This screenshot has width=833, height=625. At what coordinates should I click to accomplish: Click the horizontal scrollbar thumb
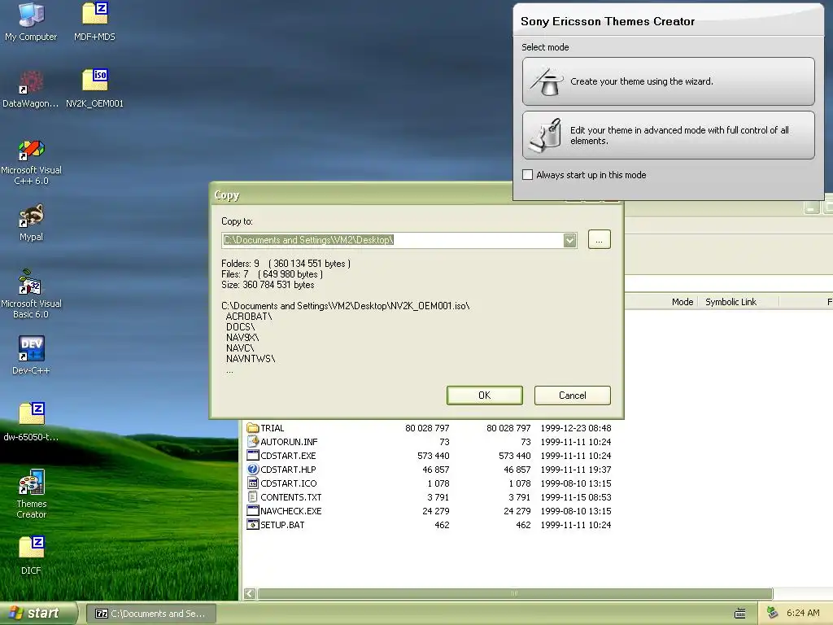pyautogui.click(x=514, y=593)
